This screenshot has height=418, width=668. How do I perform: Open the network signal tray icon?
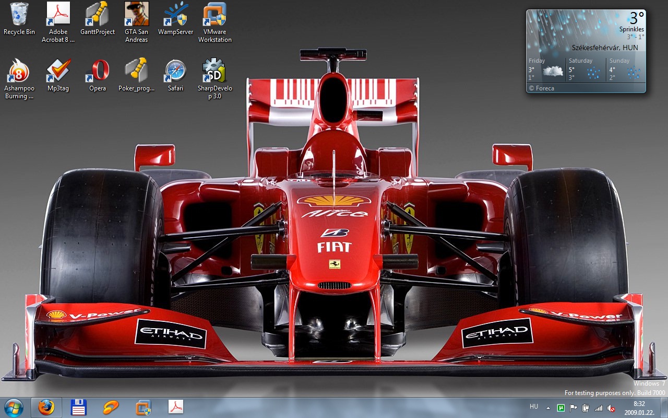point(599,408)
